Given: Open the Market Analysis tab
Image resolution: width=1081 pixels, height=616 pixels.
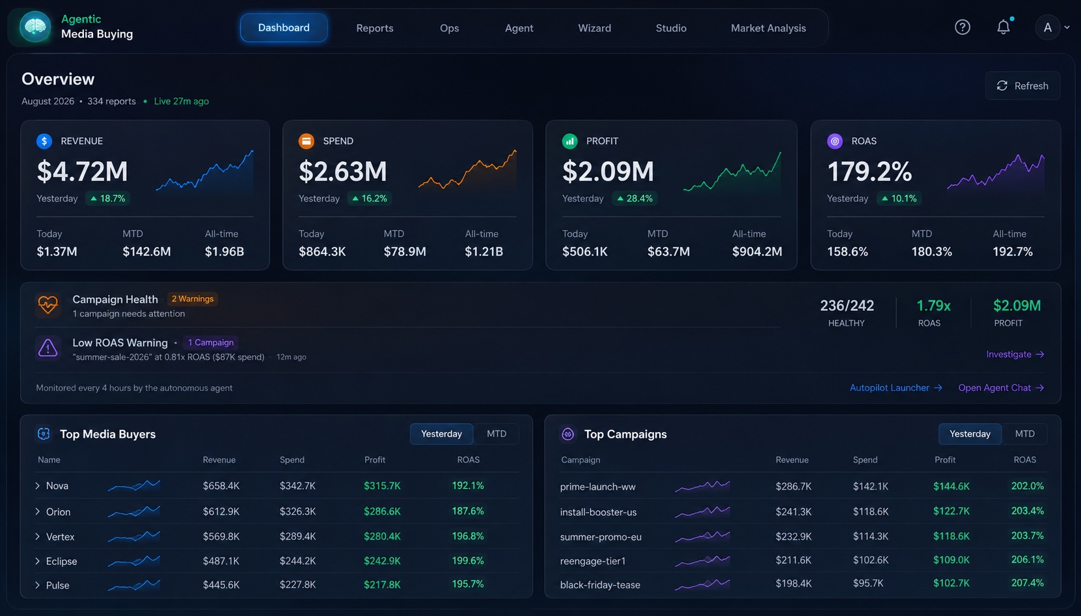Looking at the screenshot, I should (769, 28).
